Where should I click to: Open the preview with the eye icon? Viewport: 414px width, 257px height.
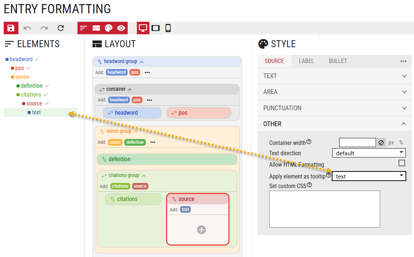click(x=121, y=28)
